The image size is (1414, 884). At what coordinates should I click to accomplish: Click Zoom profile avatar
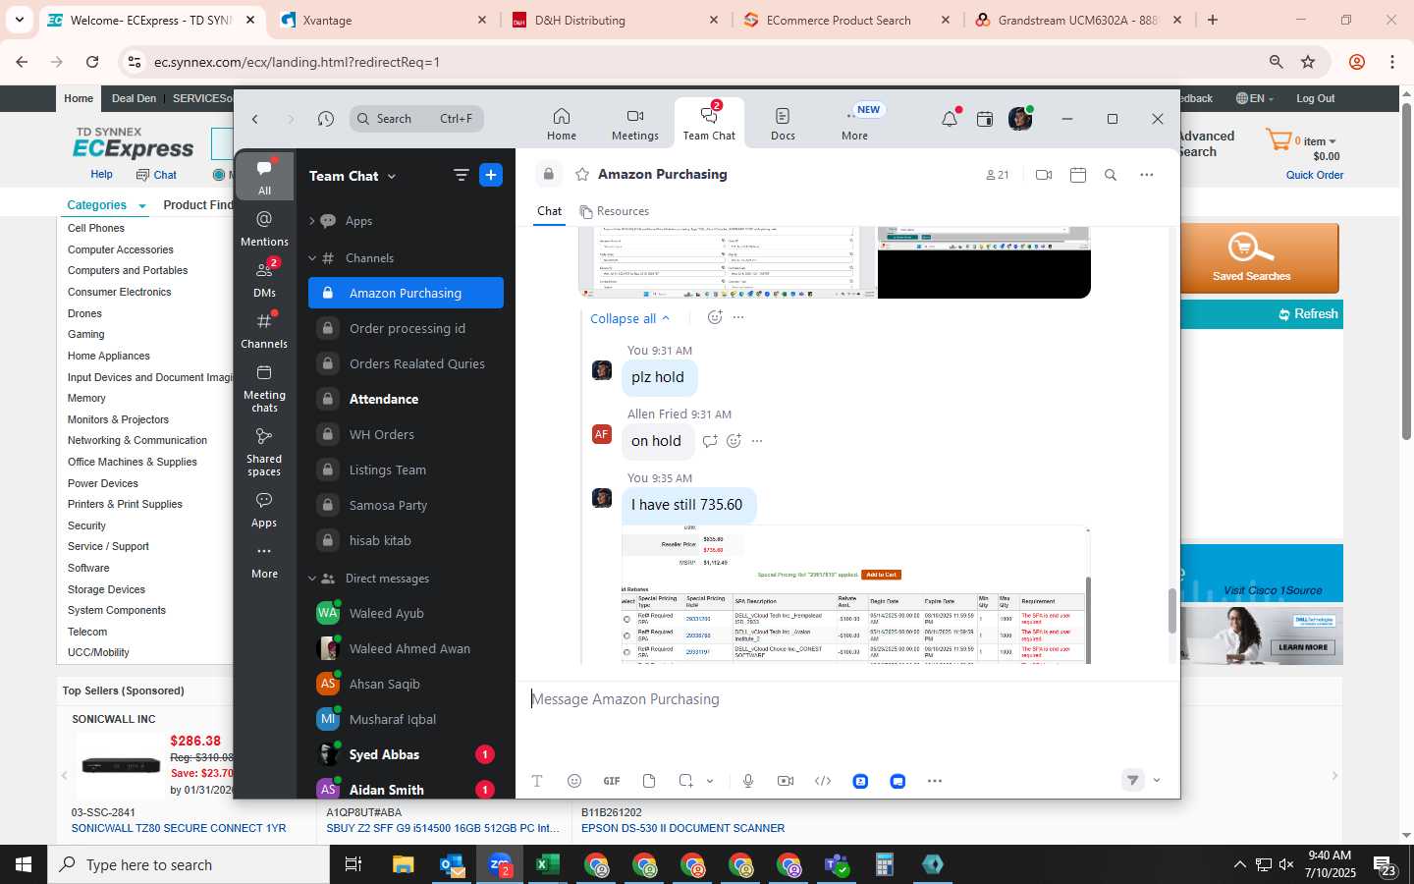point(1020,119)
